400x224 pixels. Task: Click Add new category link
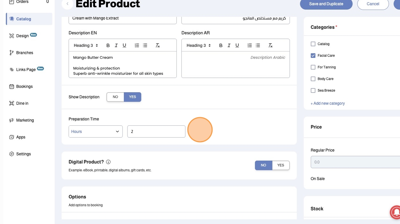pyautogui.click(x=328, y=104)
